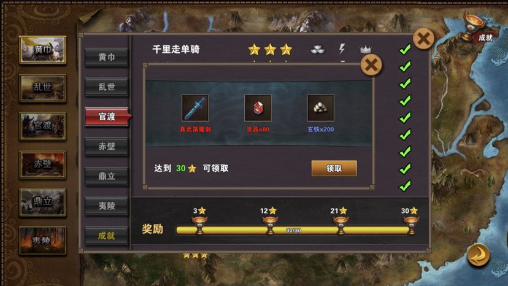Close the outer chapter panel
Viewport: 508px width, 286px height.
pos(423,39)
